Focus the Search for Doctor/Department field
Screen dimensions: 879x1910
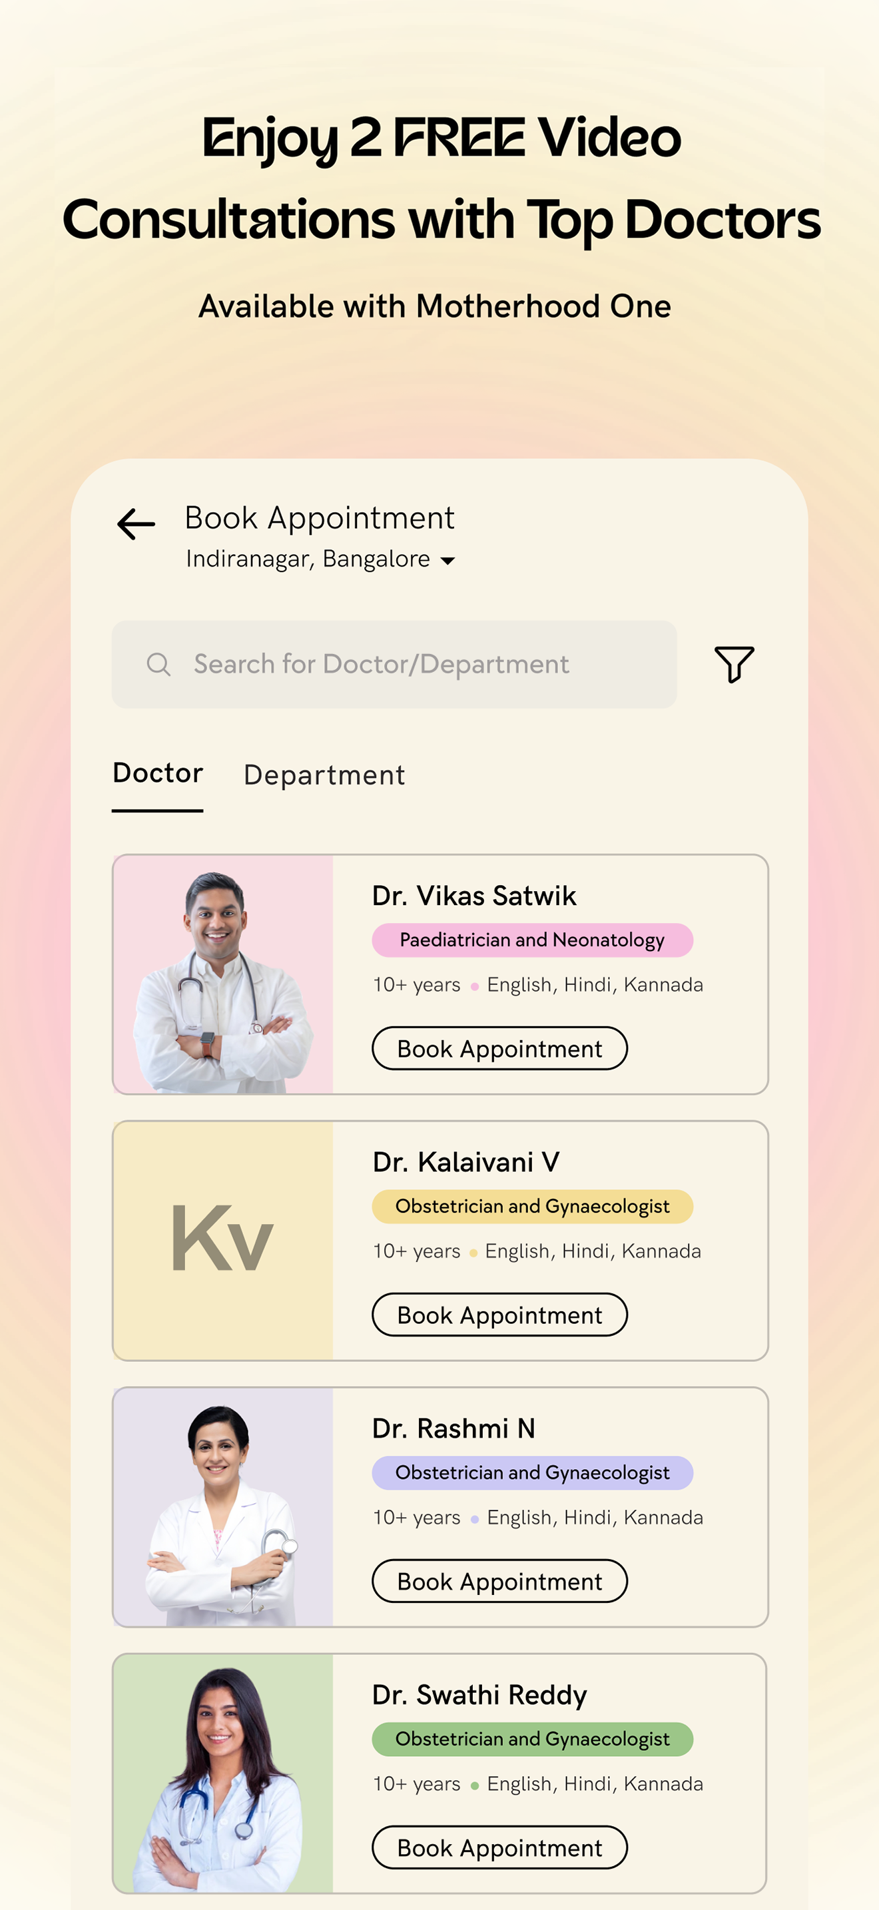tap(394, 665)
